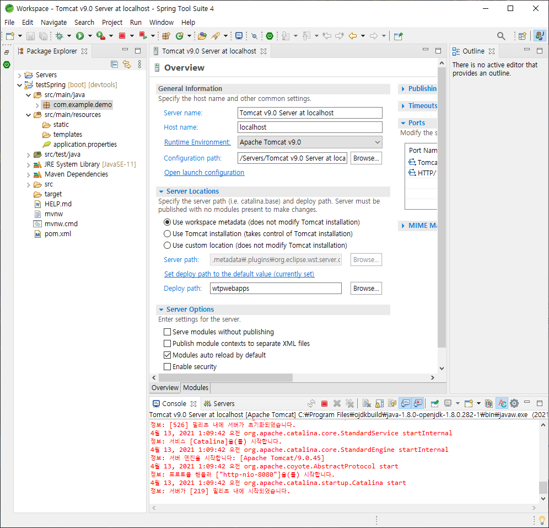
Task: Click the Open Perspective icon
Action: 523,36
